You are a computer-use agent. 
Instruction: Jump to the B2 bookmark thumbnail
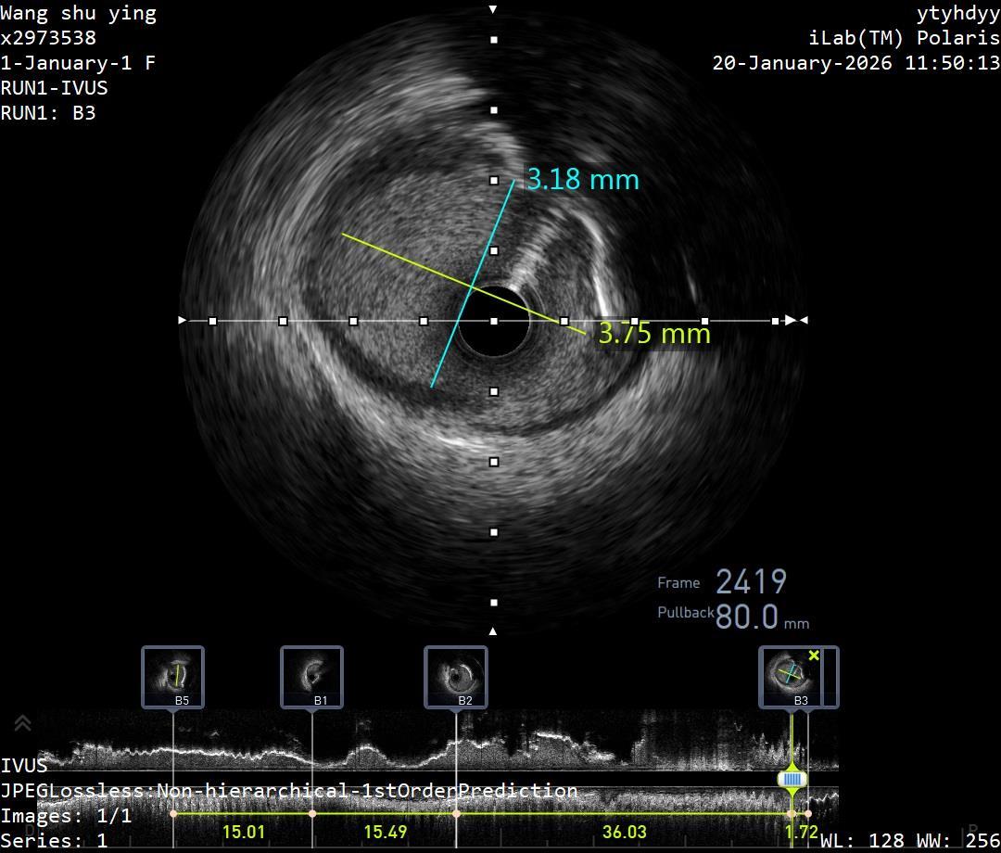(x=456, y=677)
